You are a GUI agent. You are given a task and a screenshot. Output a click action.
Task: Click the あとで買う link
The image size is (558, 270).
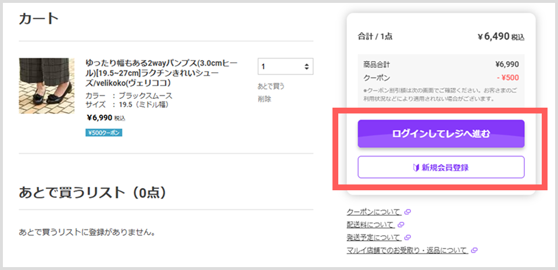click(x=271, y=86)
